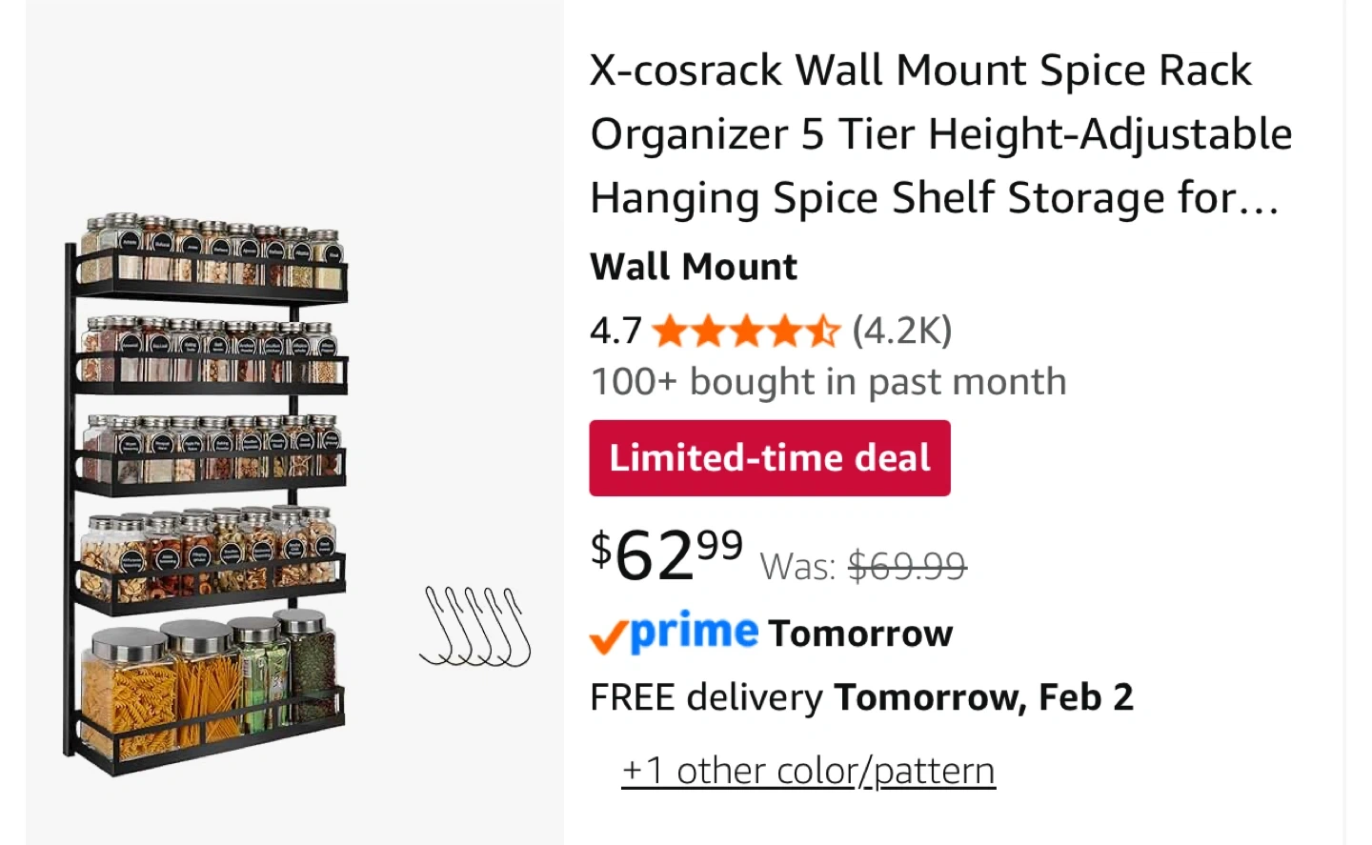This screenshot has width=1372, height=845.
Task: Click the half-filled fifth rating star
Action: click(x=823, y=332)
